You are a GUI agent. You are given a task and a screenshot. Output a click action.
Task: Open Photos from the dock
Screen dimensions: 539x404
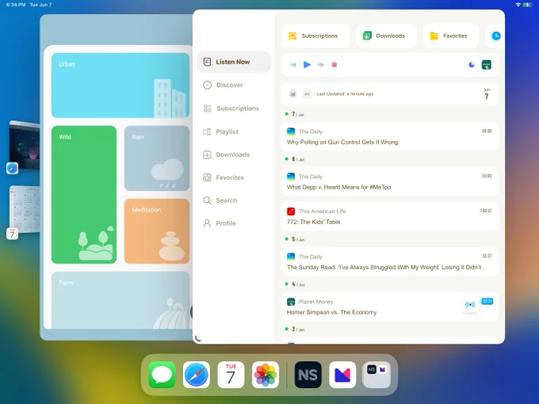266,375
